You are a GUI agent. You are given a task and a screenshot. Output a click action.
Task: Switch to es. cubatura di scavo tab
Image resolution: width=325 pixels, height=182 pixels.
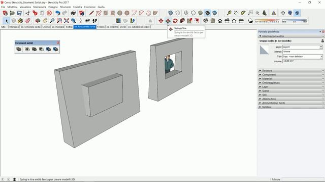(139, 27)
